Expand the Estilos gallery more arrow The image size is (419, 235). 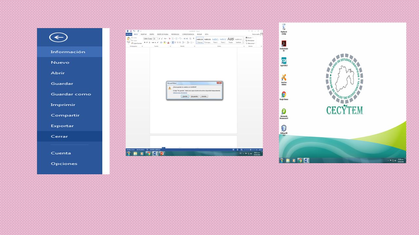click(243, 43)
